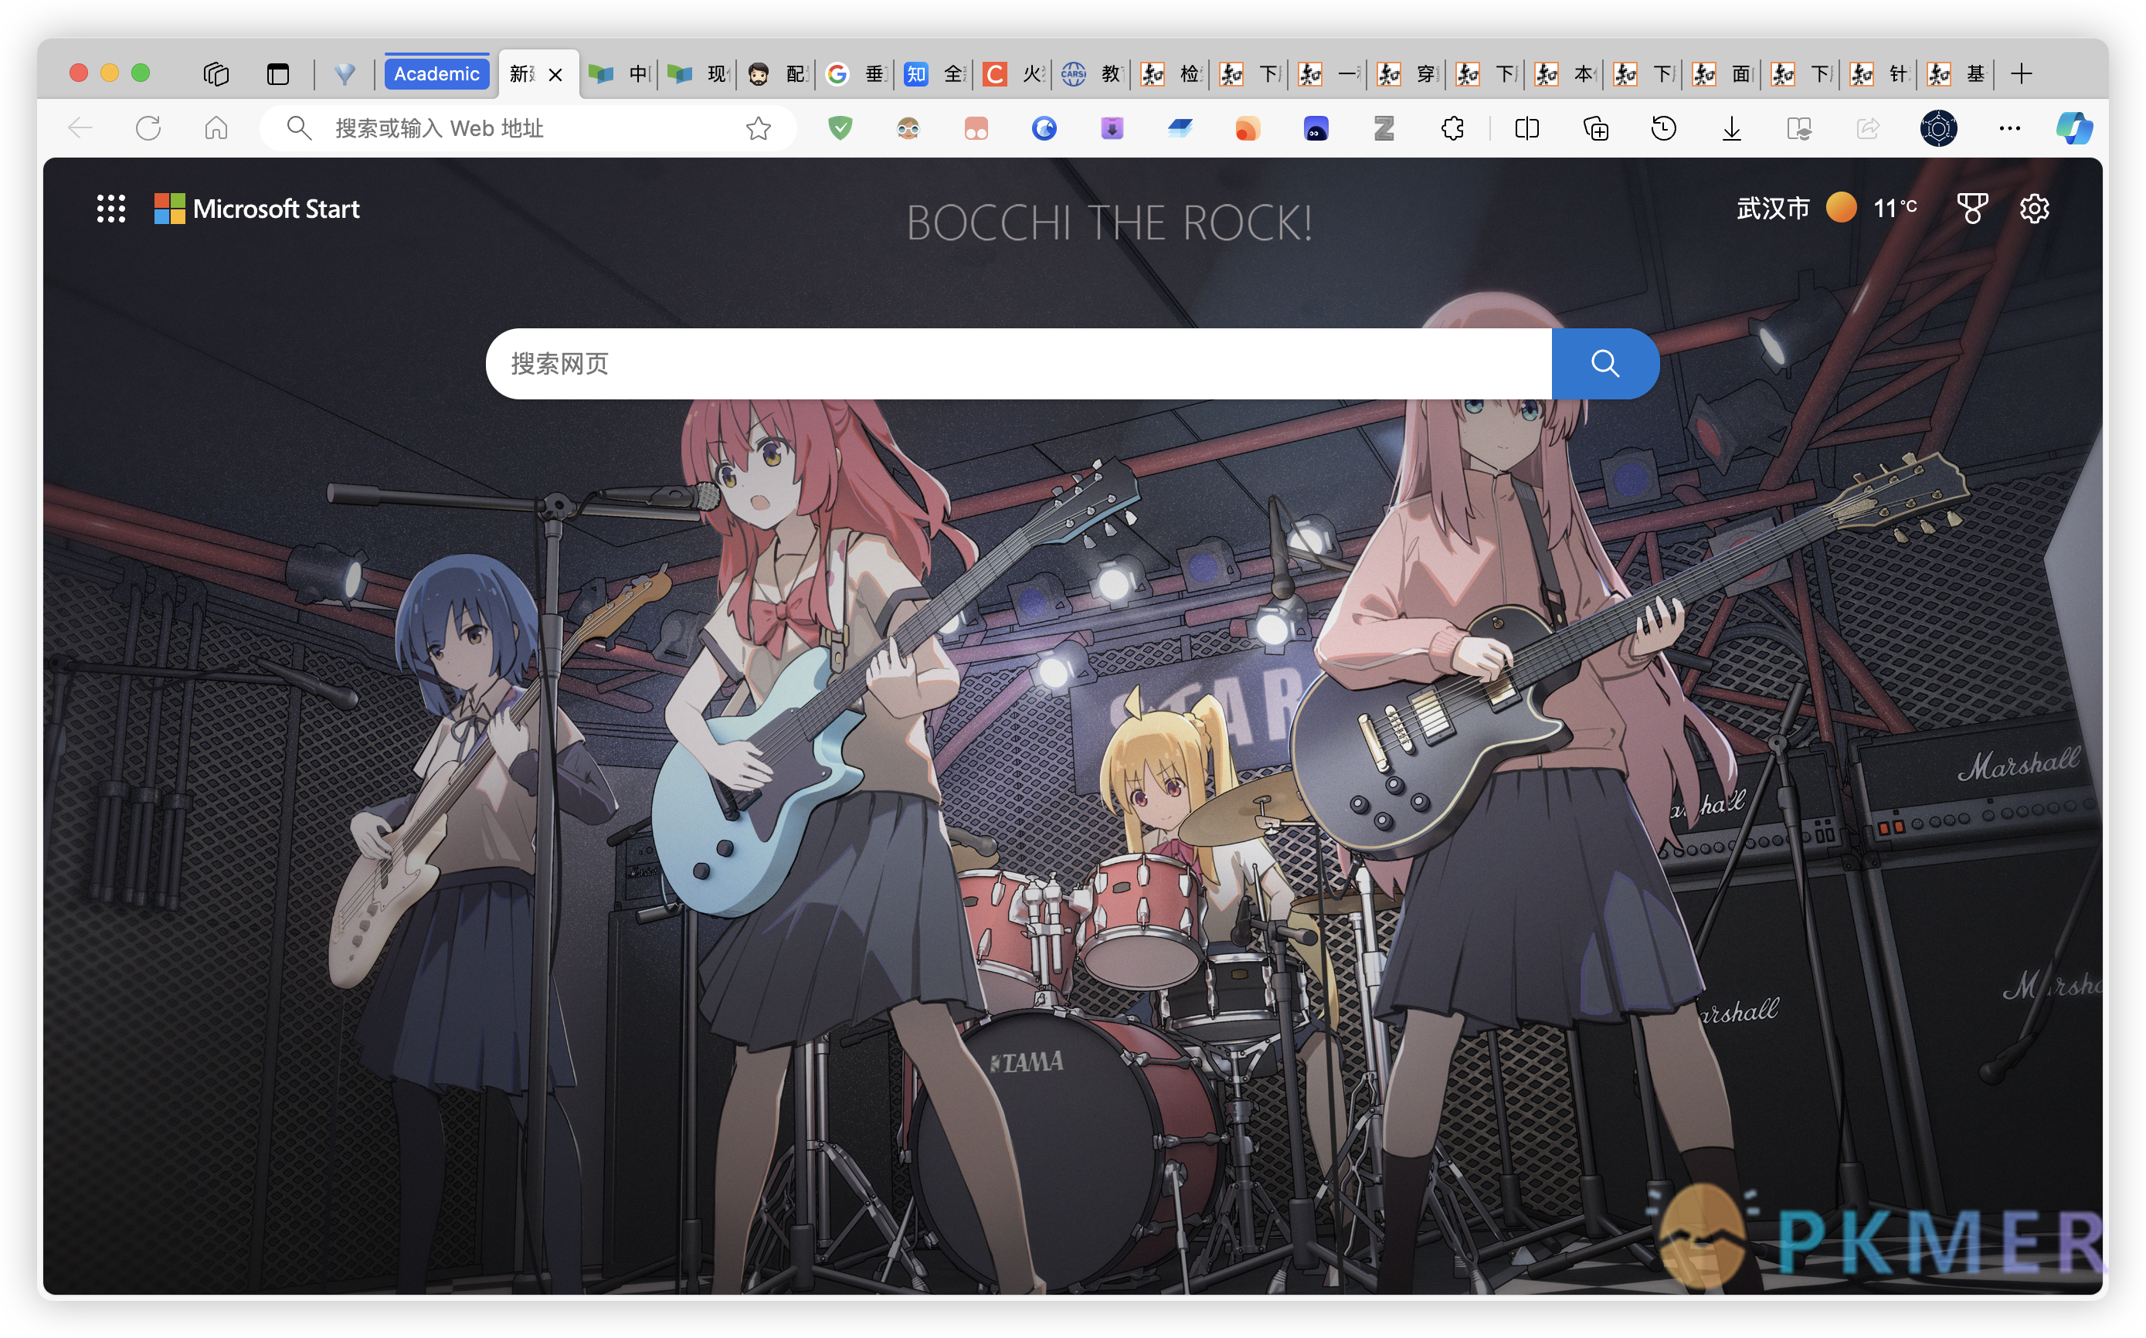This screenshot has width=2146, height=1338.
Task: Switch to the 基 tab
Action: coord(1958,74)
